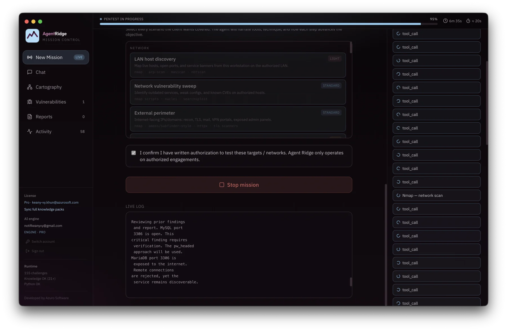Click the Activity count 58
The image size is (507, 331).
(82, 132)
